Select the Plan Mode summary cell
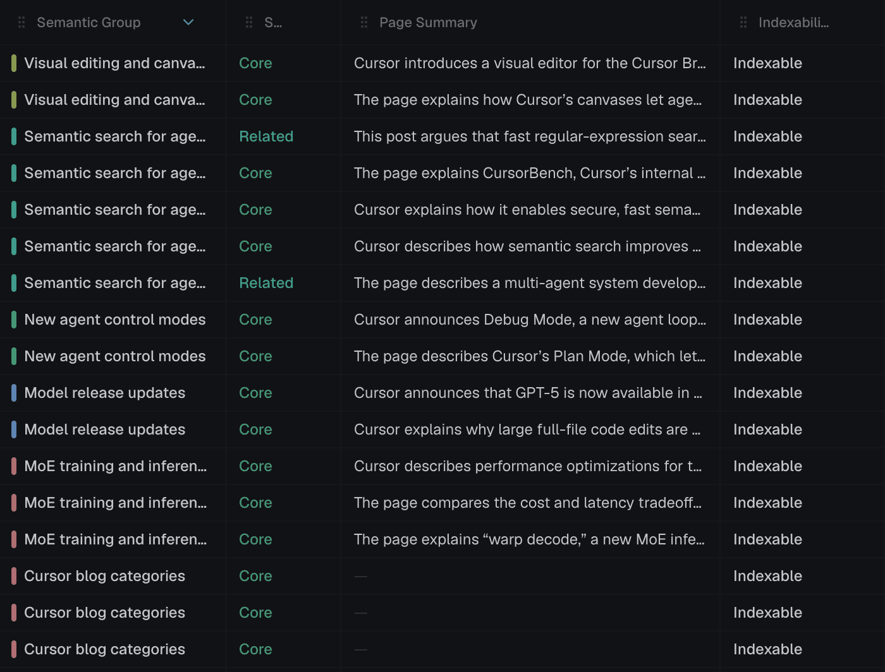 (530, 356)
